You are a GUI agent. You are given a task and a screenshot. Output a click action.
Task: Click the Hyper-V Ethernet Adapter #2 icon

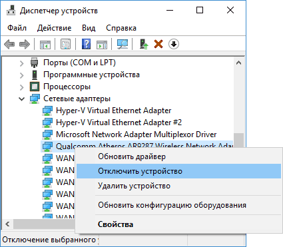(x=47, y=123)
